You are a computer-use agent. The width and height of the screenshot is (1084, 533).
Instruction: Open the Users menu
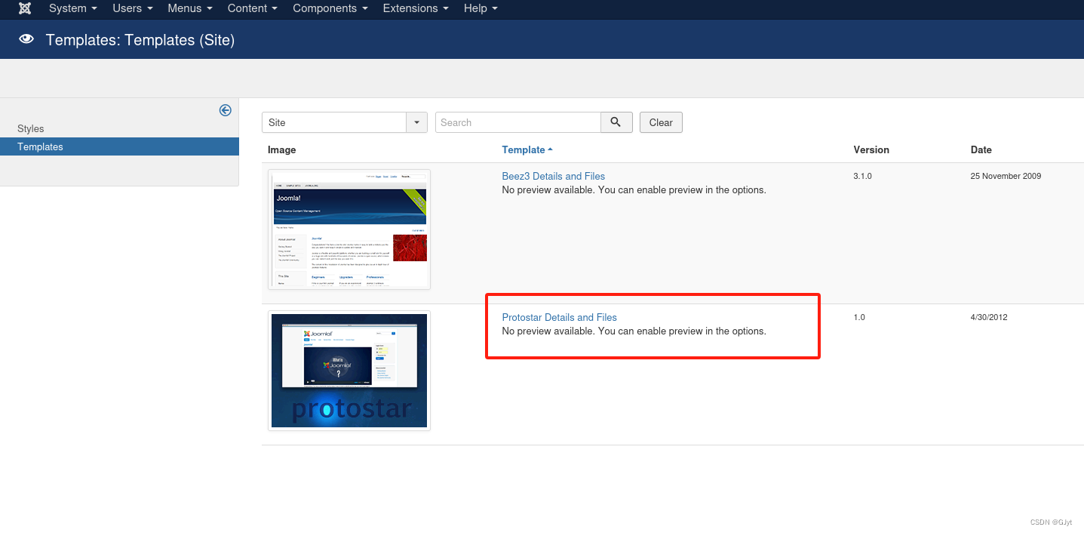[133, 8]
